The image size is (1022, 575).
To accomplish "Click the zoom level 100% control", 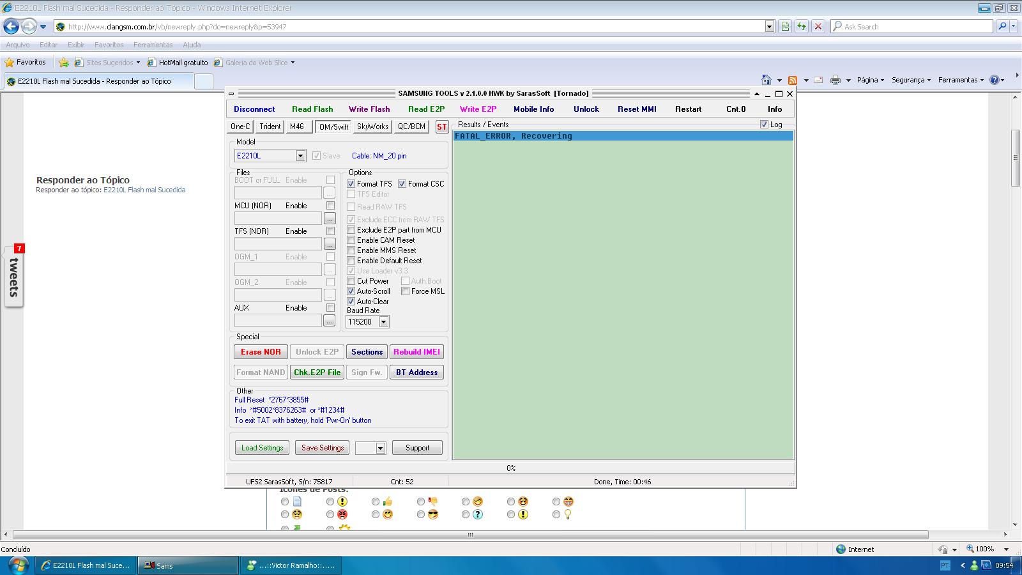I will (984, 549).
